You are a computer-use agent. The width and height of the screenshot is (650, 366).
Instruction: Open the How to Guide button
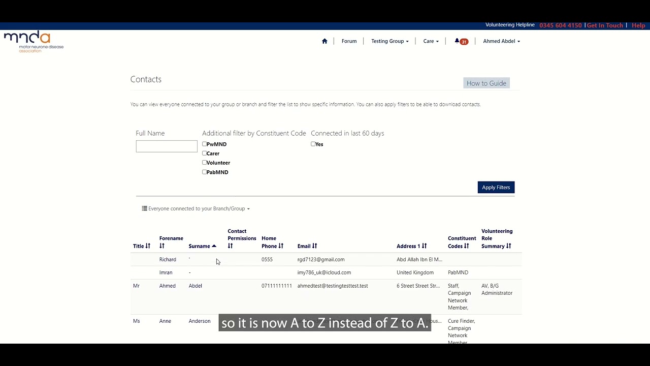[x=486, y=83]
